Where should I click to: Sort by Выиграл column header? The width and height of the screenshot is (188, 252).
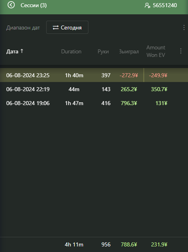(x=129, y=51)
